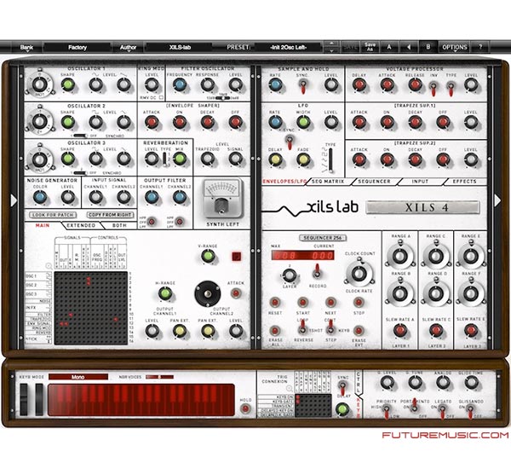
Task: Click the Glide Time knob
Action: [471, 382]
